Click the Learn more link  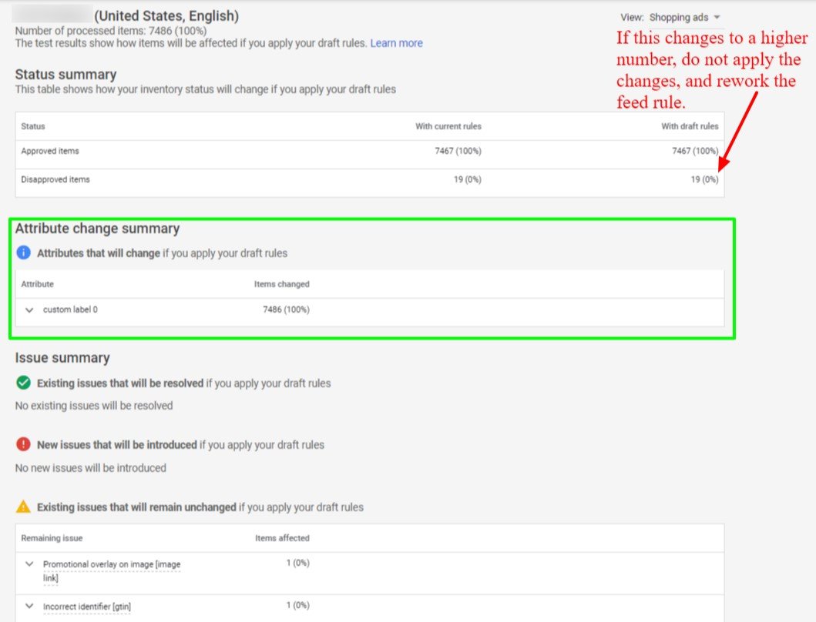click(396, 43)
